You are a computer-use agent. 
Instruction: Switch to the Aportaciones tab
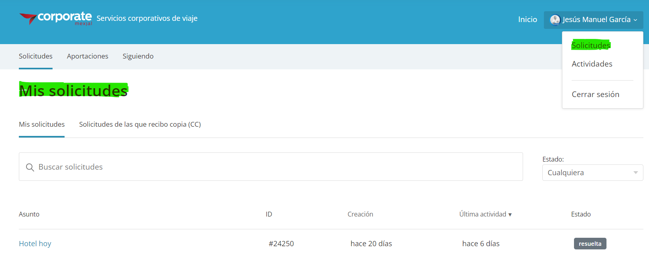tap(87, 56)
